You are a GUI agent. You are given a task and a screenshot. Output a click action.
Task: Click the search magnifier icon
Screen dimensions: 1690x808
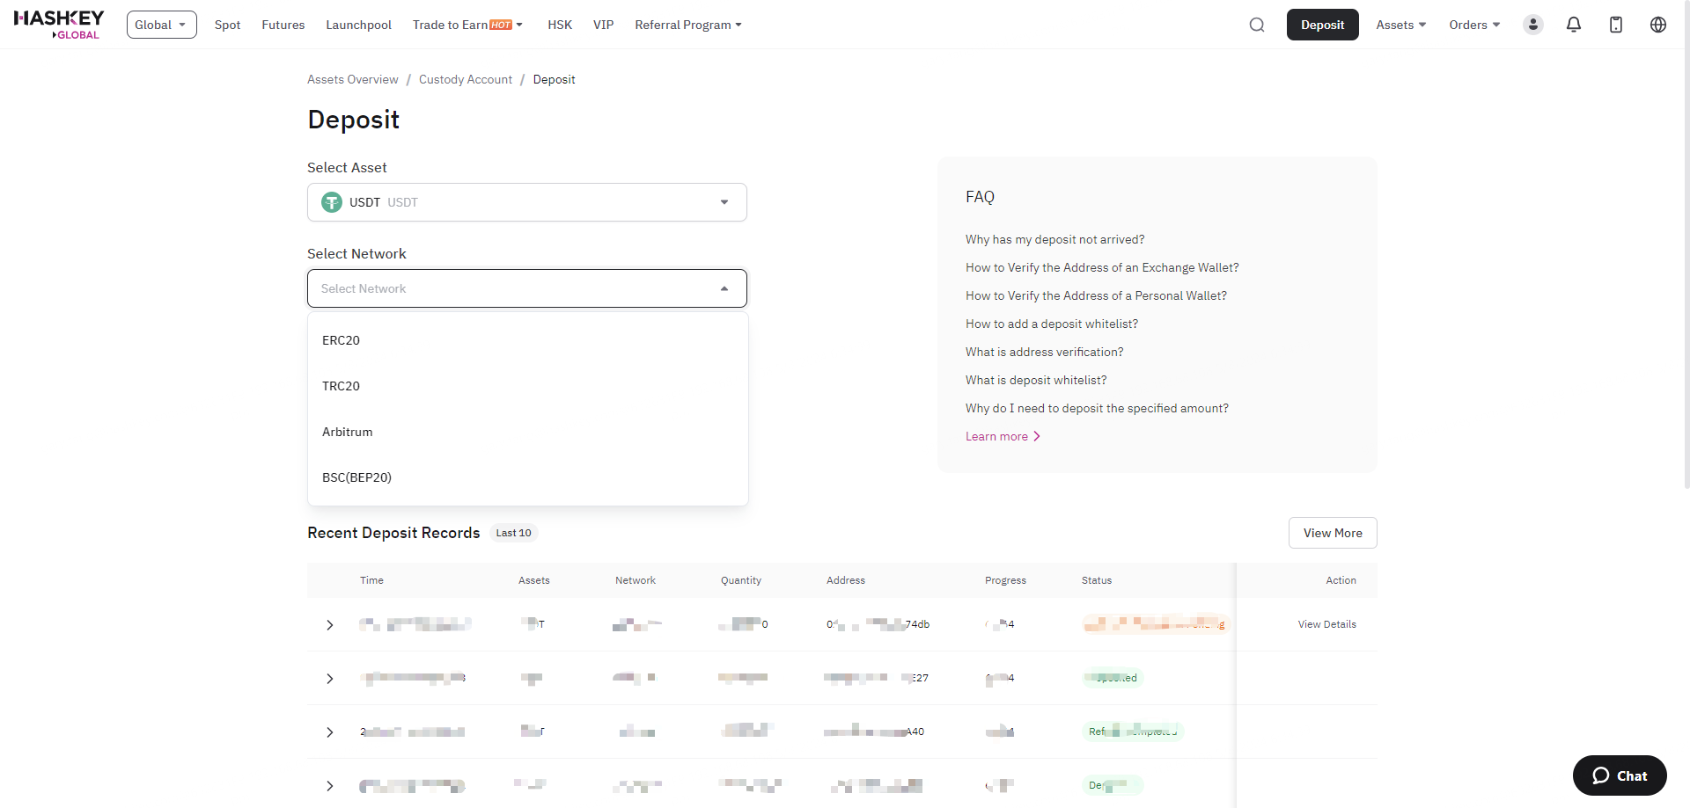coord(1256,25)
